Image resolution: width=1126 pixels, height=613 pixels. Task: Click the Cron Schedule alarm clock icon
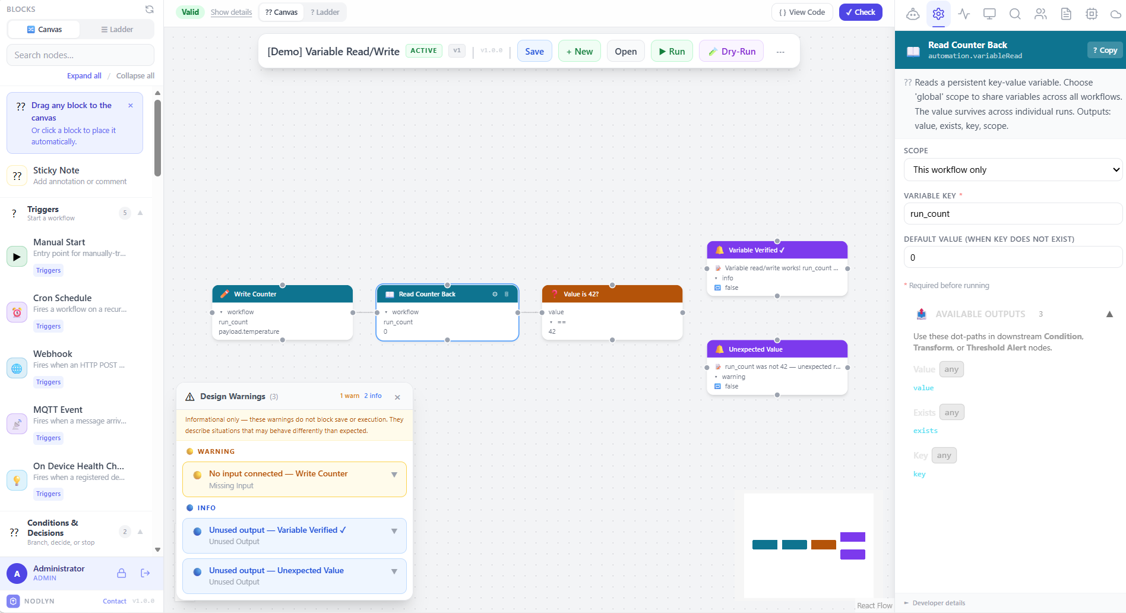click(x=17, y=312)
